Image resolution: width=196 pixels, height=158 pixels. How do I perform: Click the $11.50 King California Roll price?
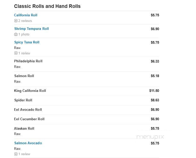154,91
